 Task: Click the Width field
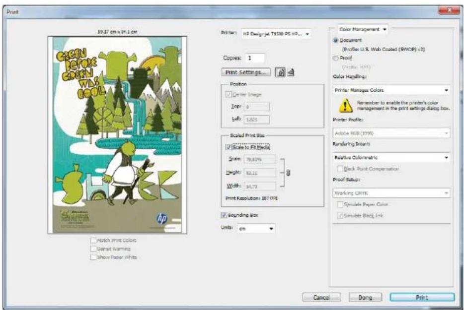(x=260, y=186)
